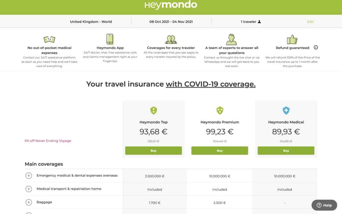Click the 1 traveler selector
Viewport: 342px width, 214px height.
click(251, 21)
